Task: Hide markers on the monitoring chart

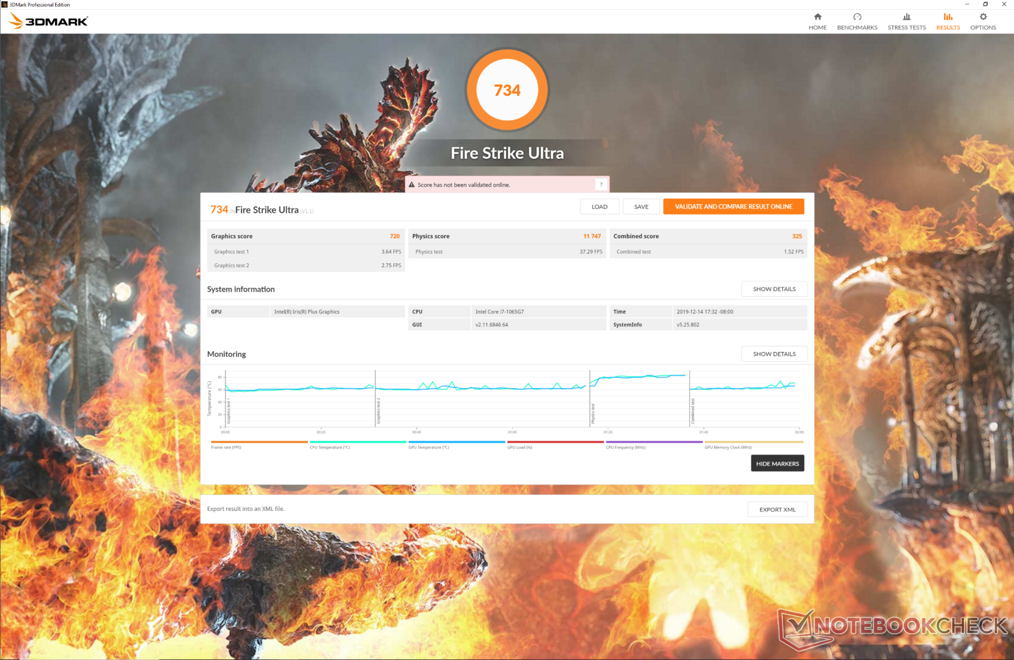Action: 777,463
